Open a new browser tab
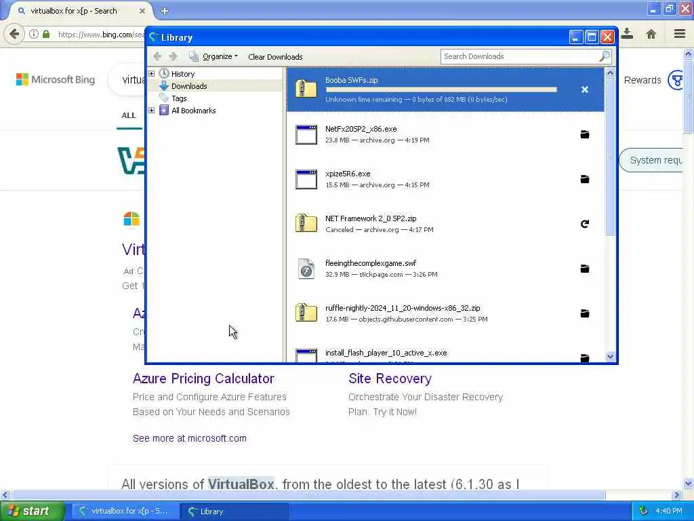Image resolution: width=694 pixels, height=521 pixels. 165,11
